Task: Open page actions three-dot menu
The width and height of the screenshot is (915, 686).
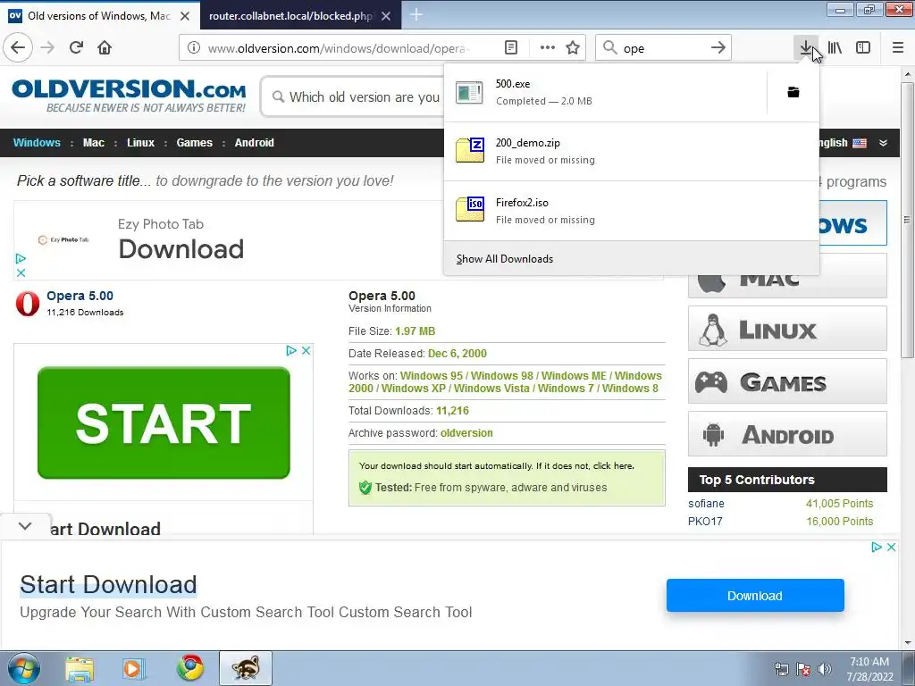Action: pyautogui.click(x=548, y=48)
